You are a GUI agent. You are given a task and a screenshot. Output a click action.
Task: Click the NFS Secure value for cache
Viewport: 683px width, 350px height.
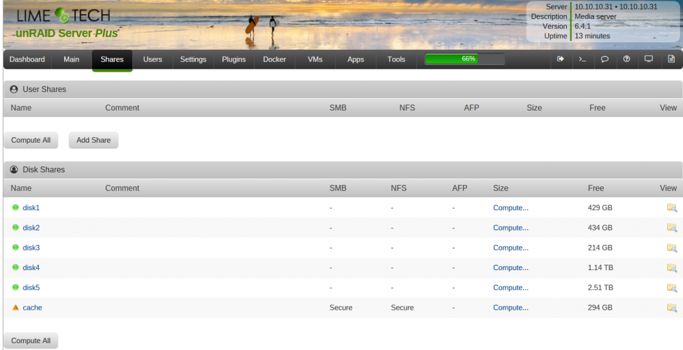pos(402,308)
